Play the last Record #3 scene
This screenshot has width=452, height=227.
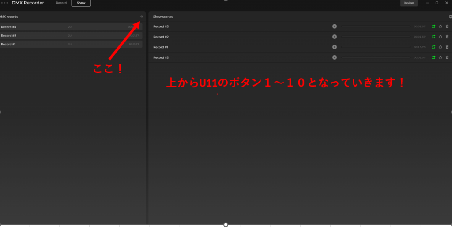pos(335,57)
